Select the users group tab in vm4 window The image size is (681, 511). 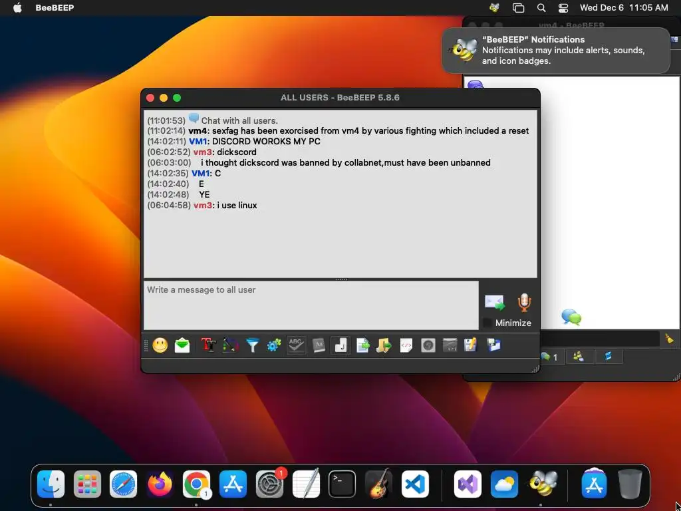(579, 357)
